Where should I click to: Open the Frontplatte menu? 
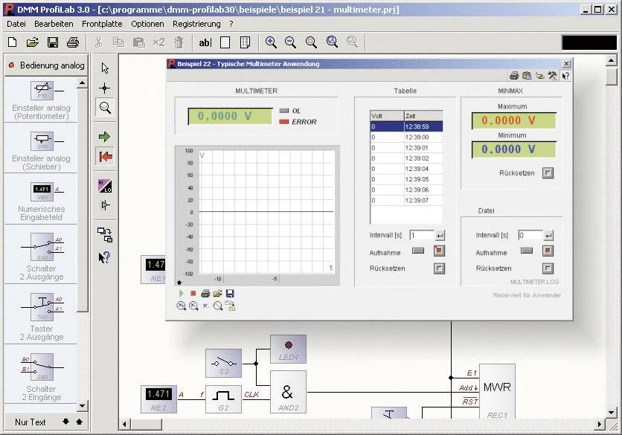pos(102,24)
